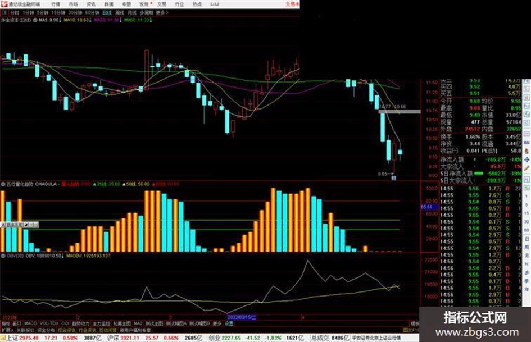Click the MA10 indicator arrow

point(90,20)
